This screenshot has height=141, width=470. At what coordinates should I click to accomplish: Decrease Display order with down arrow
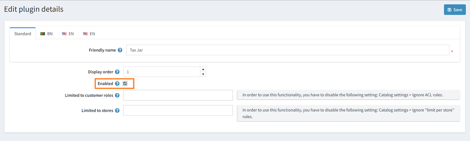click(203, 74)
